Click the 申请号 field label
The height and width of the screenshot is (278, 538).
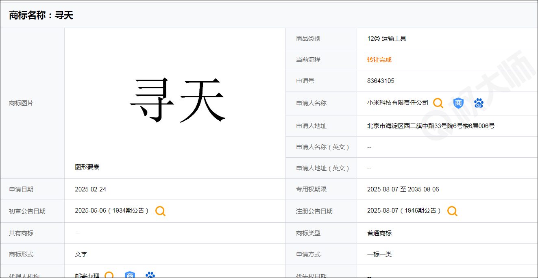(305, 81)
